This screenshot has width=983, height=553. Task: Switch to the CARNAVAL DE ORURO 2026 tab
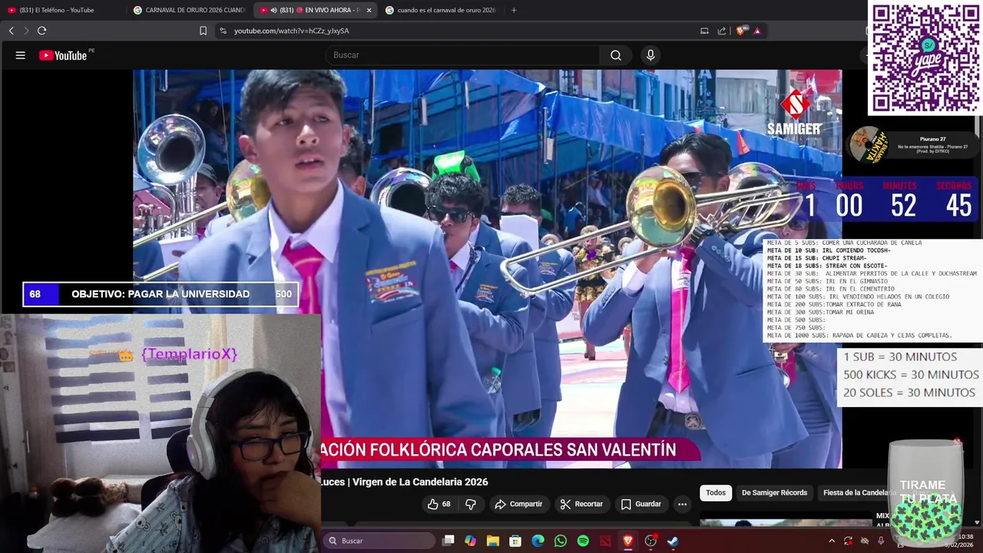[x=189, y=10]
